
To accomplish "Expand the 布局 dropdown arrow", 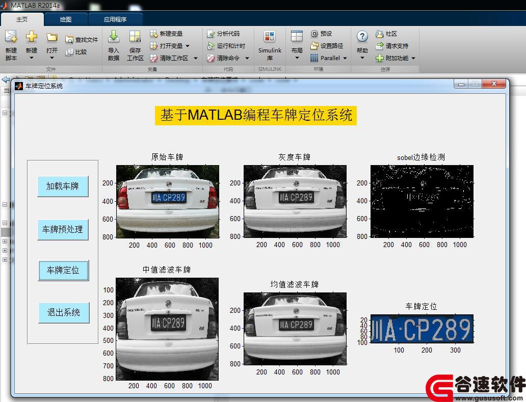I will (297, 58).
